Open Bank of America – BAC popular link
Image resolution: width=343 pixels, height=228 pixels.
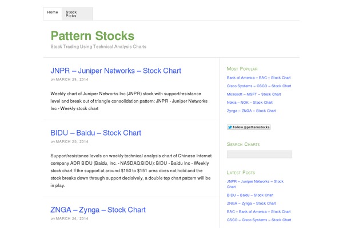pyautogui.click(x=258, y=78)
